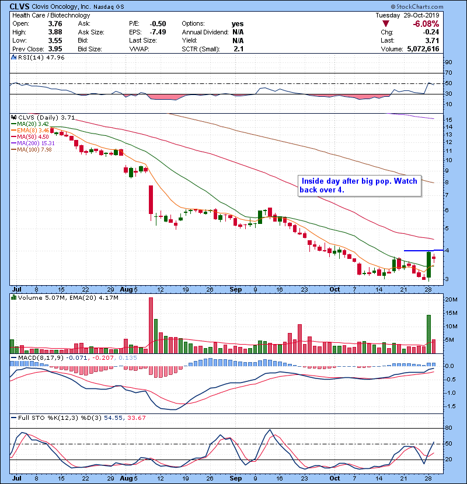The width and height of the screenshot is (467, 484).
Task: Click the 'Sep' label on price chart axis
Action: [235, 290]
